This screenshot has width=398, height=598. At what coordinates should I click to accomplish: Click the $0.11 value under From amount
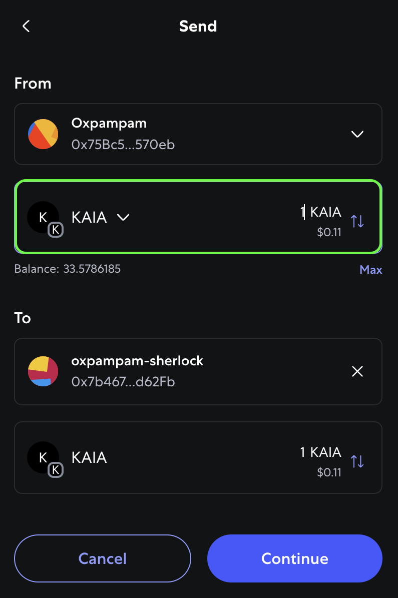(329, 232)
